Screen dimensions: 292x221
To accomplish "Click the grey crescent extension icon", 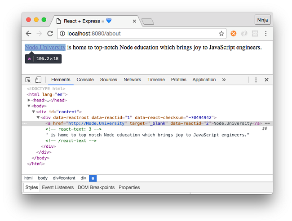I will [244, 34].
